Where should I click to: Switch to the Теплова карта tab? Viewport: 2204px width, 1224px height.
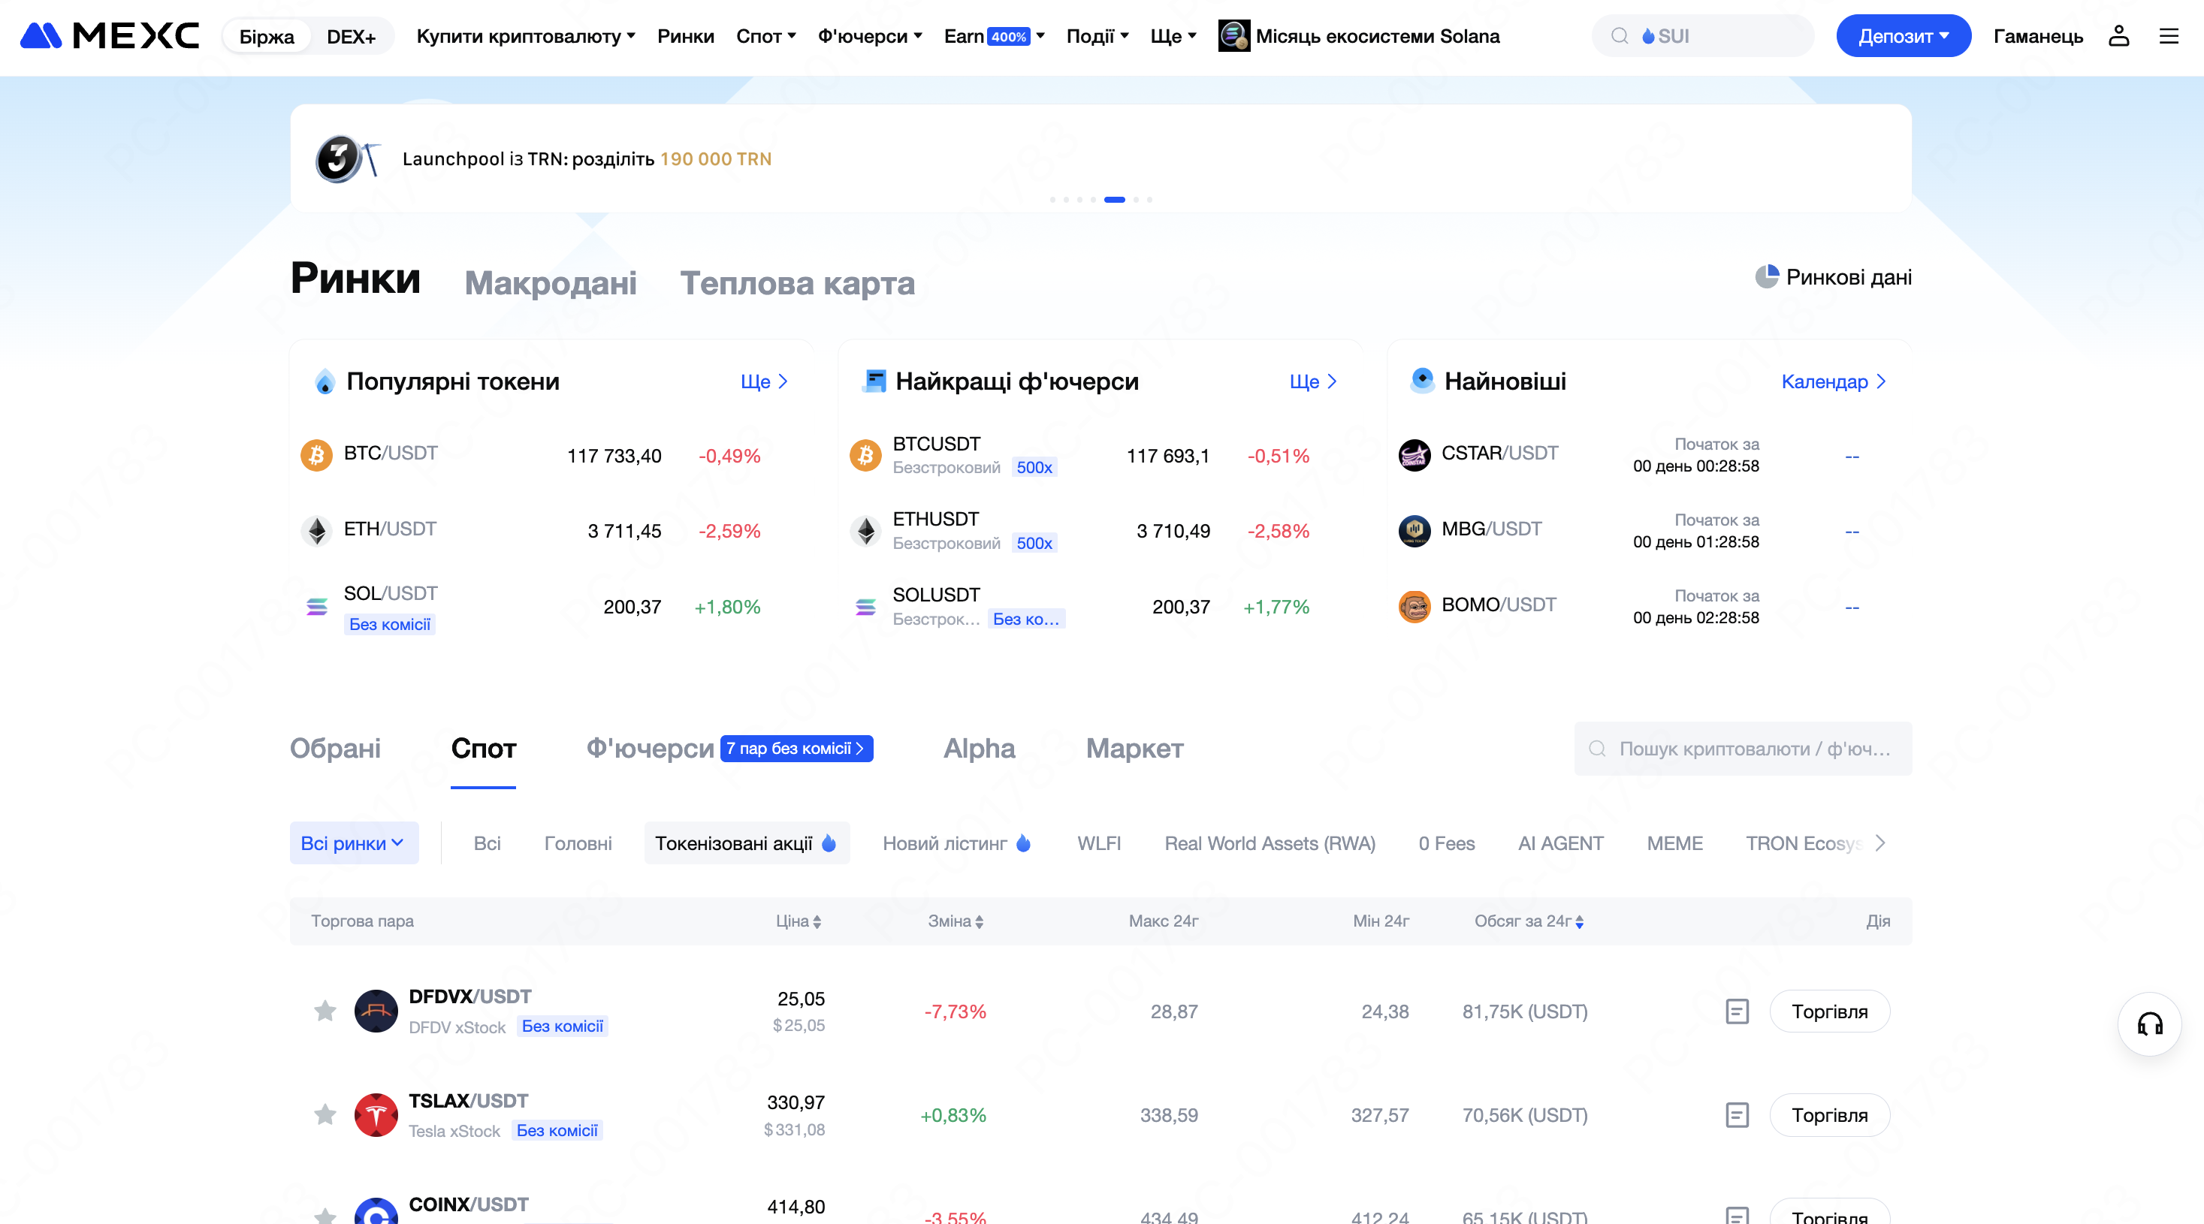(798, 282)
